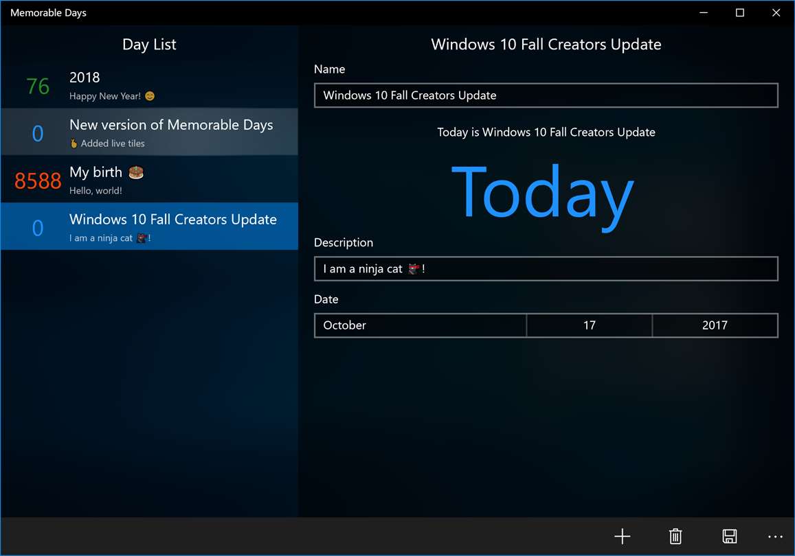The width and height of the screenshot is (795, 556).
Task: Edit the Description text field
Action: click(x=546, y=268)
